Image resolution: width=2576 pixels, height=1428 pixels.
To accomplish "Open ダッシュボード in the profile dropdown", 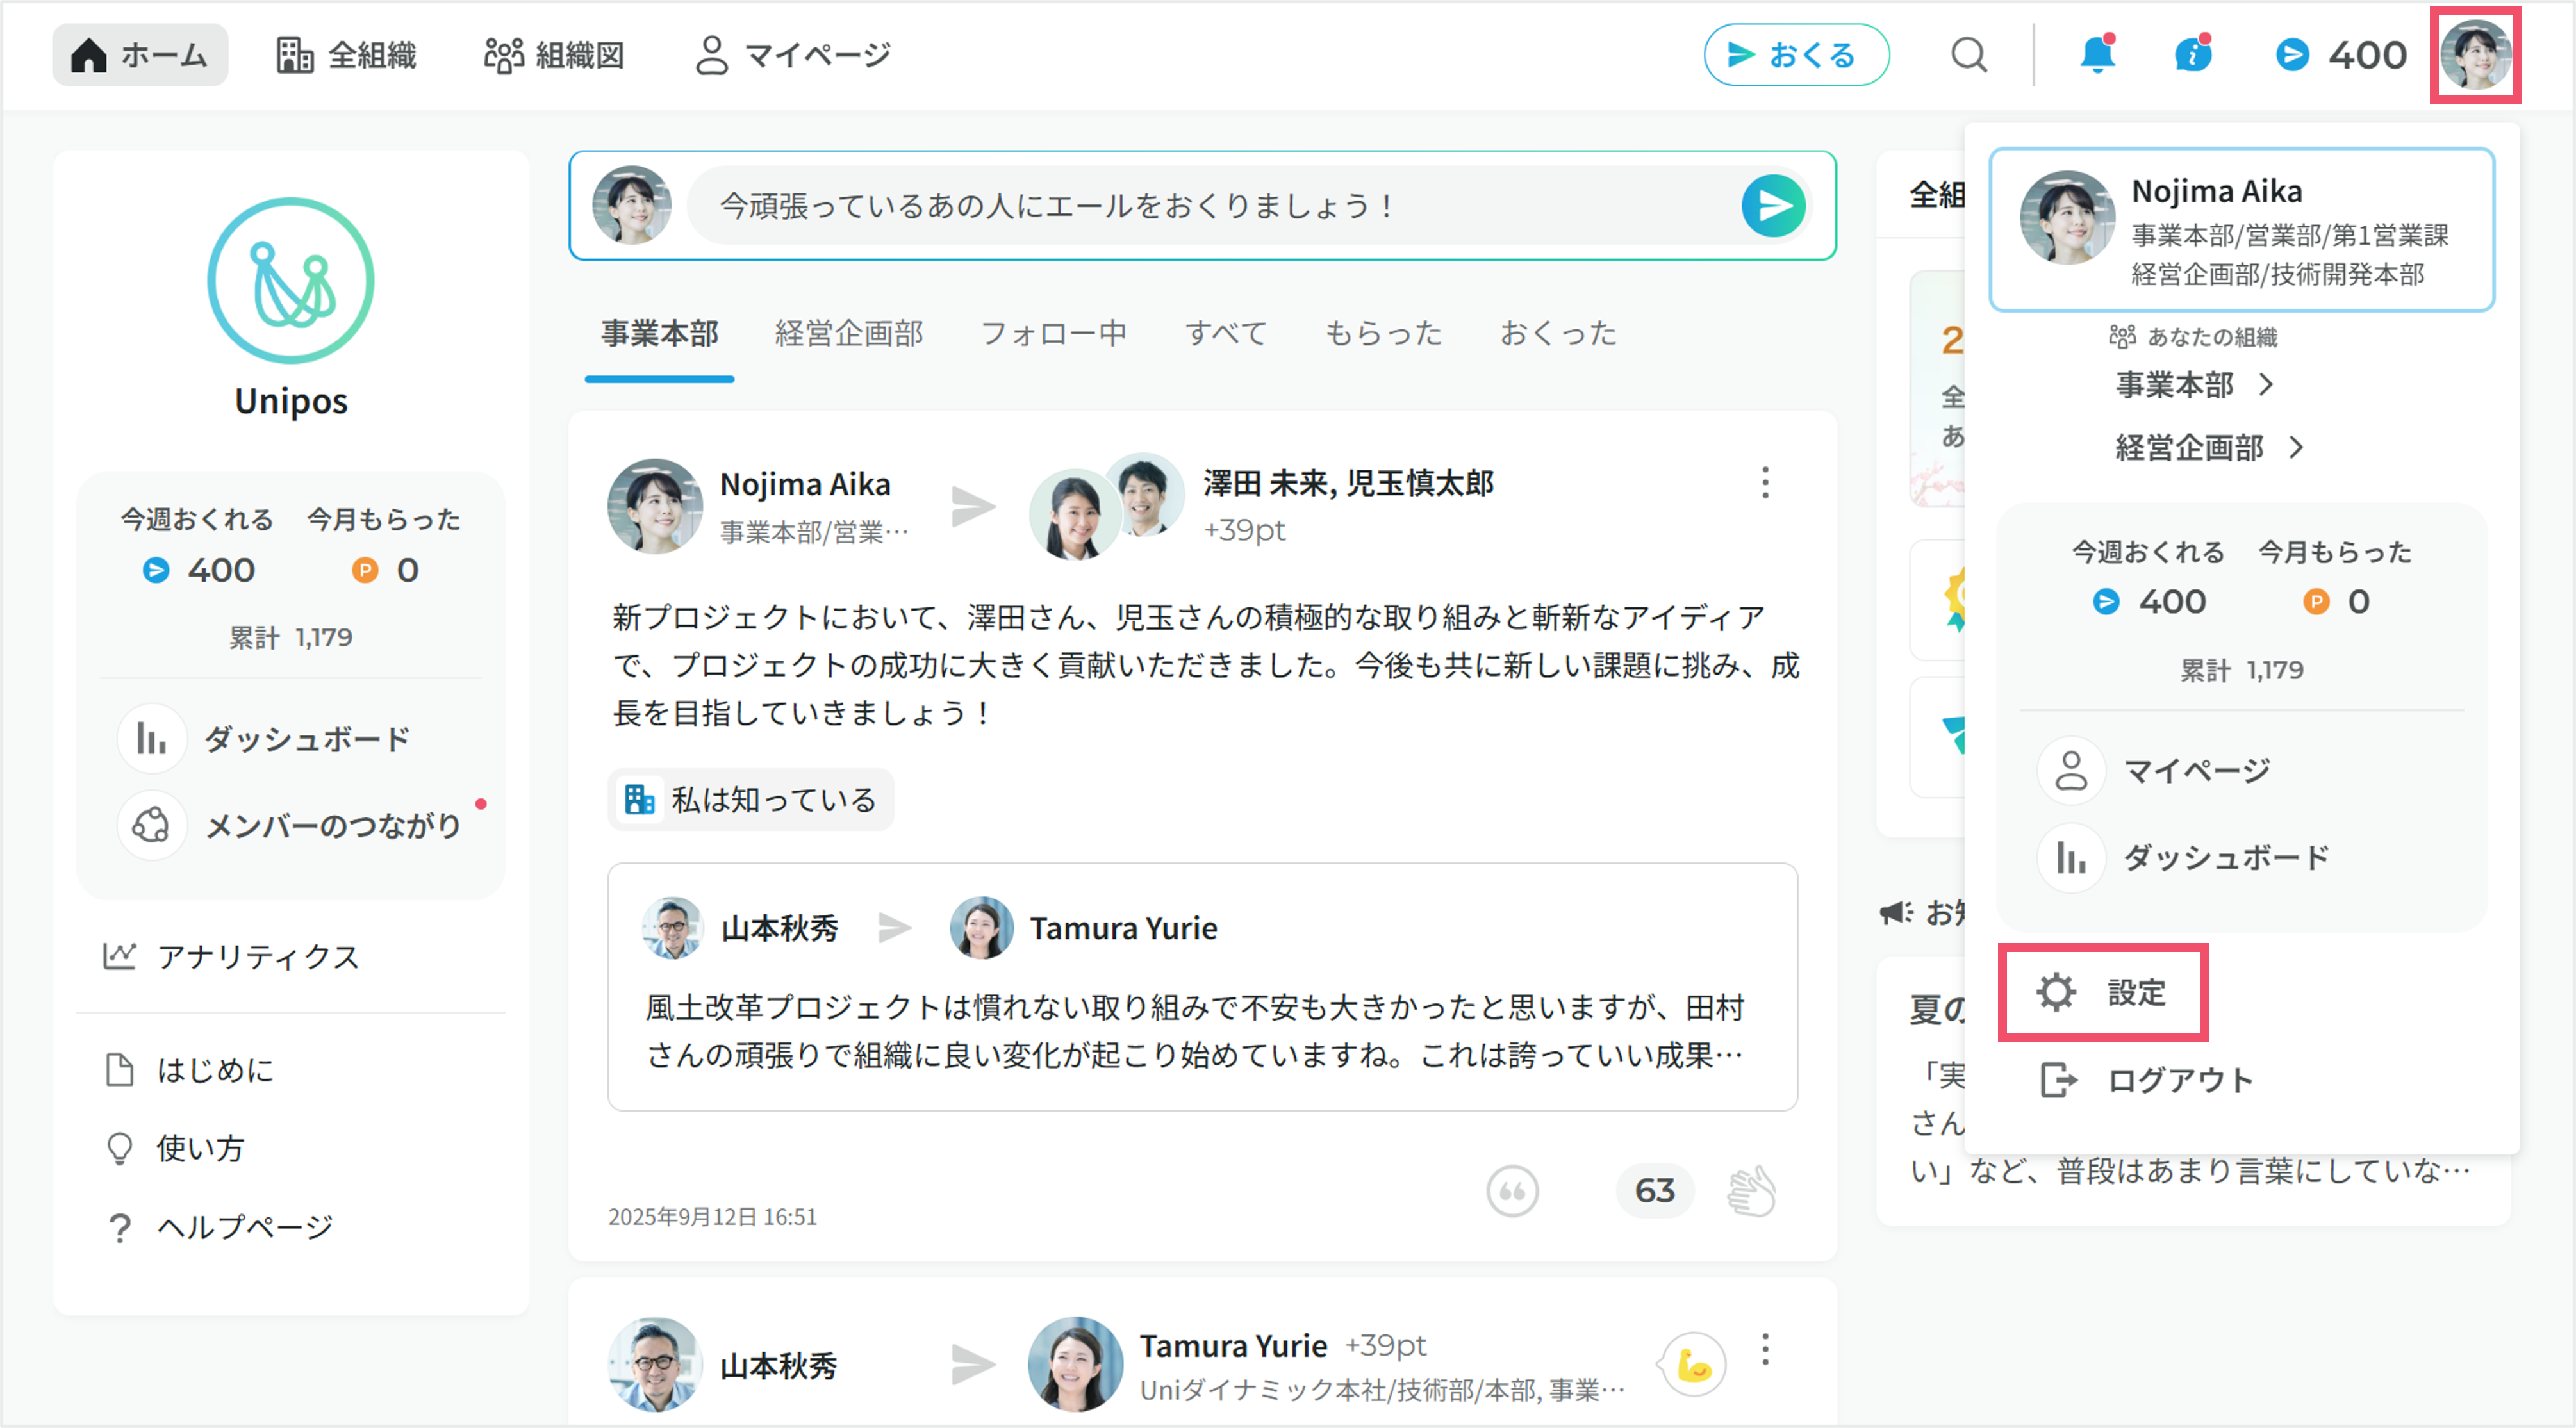I will click(2184, 858).
